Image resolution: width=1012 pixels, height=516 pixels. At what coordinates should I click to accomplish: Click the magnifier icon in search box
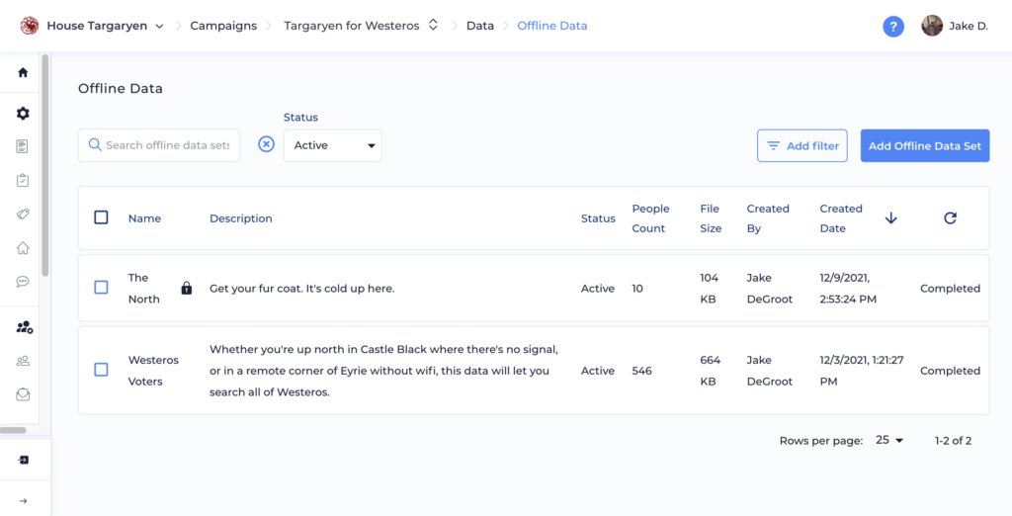[95, 145]
